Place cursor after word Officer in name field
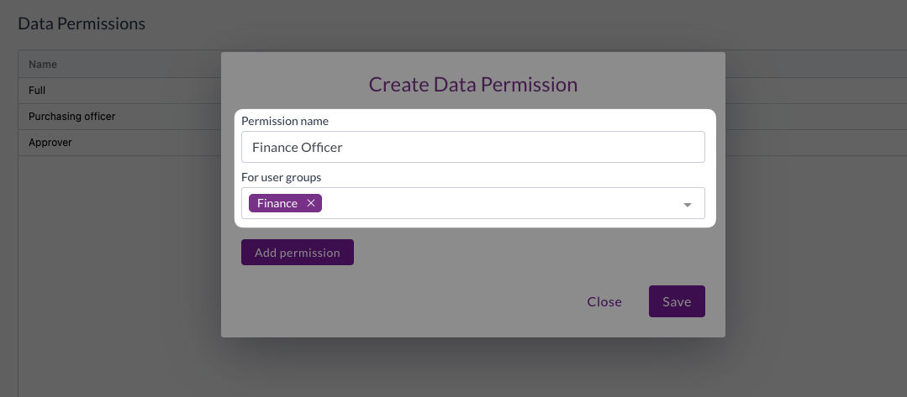The image size is (907, 397). 345,147
